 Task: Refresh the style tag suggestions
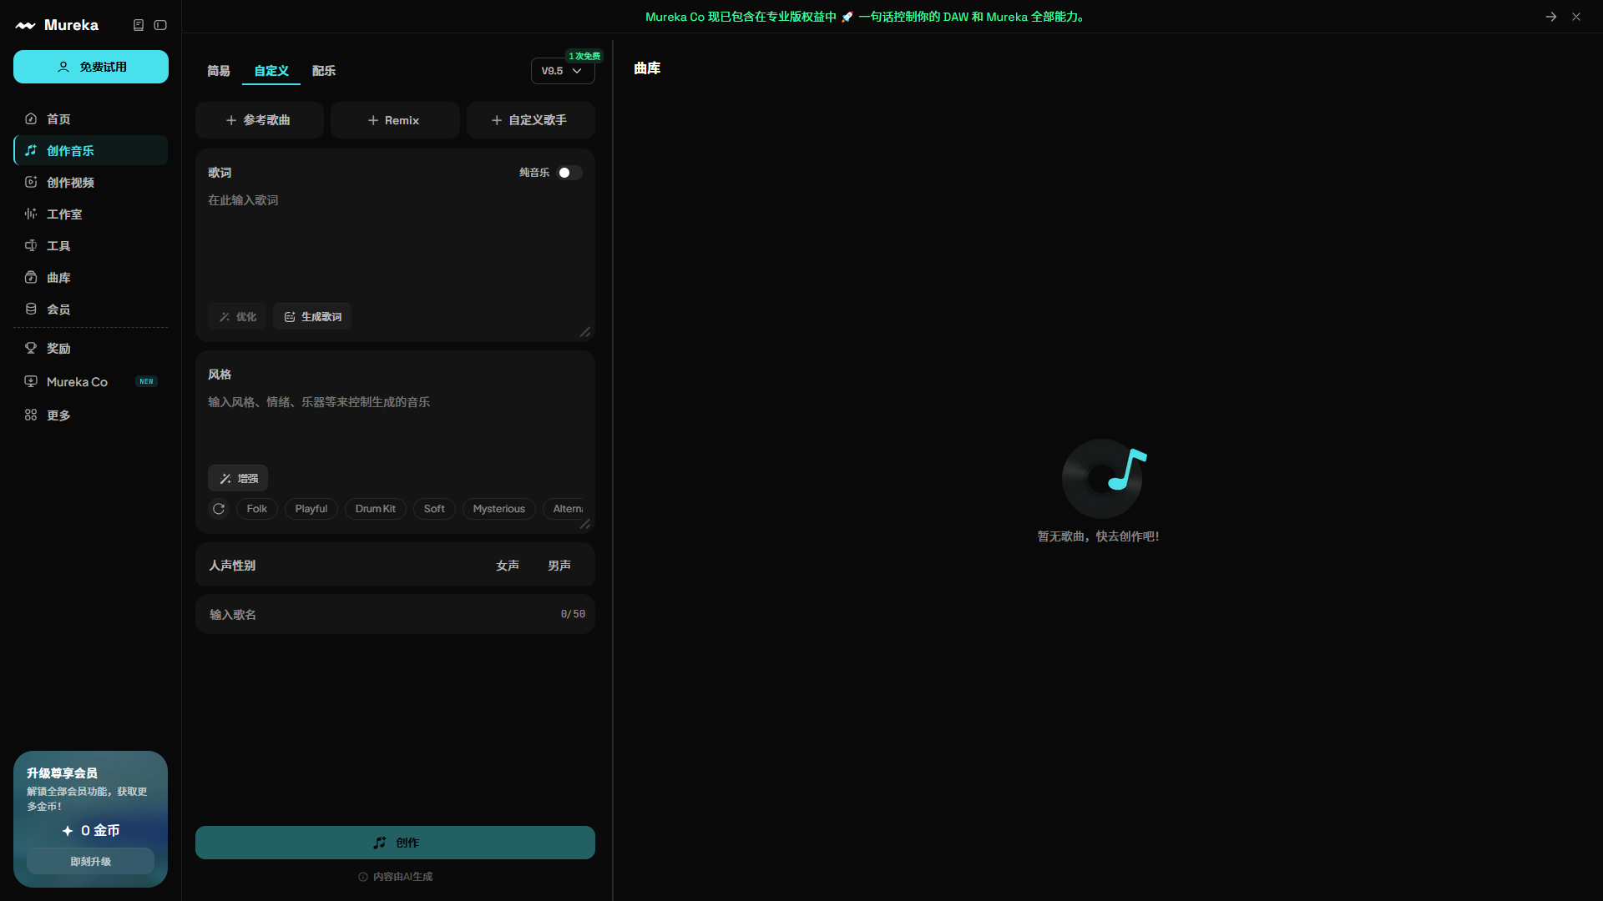219,508
